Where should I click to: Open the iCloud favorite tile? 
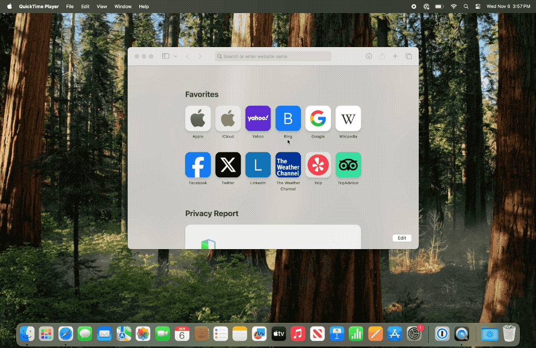click(228, 118)
